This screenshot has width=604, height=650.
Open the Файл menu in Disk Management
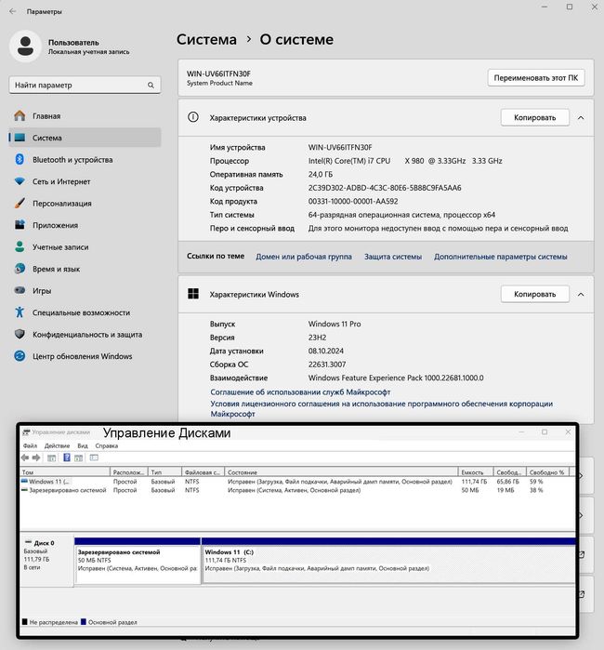(30, 446)
